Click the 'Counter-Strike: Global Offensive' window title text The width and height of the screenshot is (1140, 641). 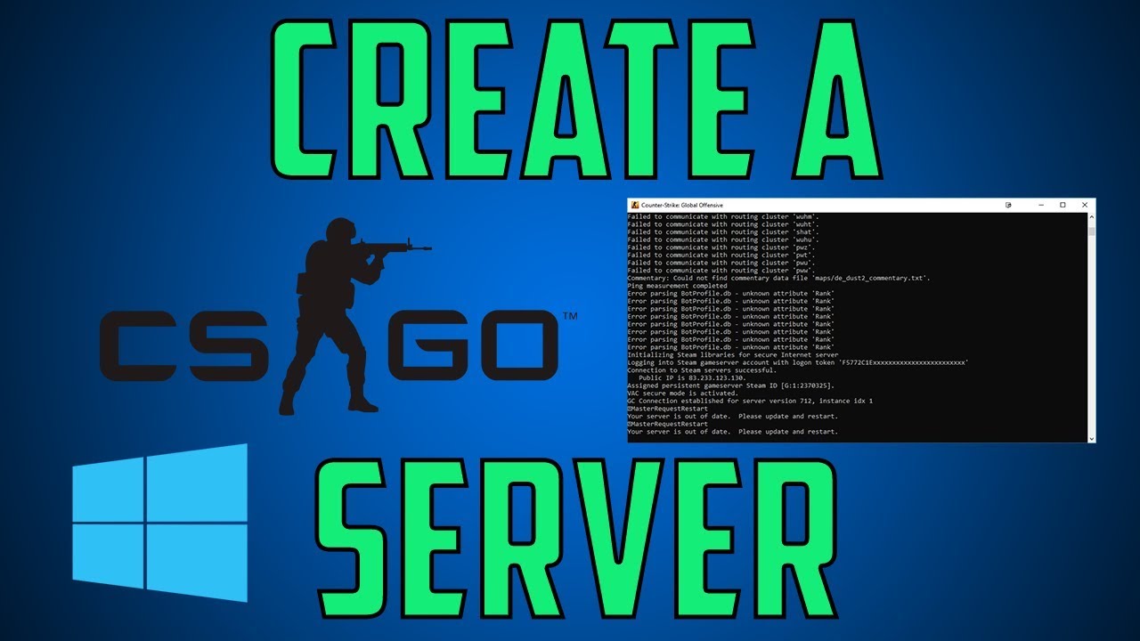682,205
